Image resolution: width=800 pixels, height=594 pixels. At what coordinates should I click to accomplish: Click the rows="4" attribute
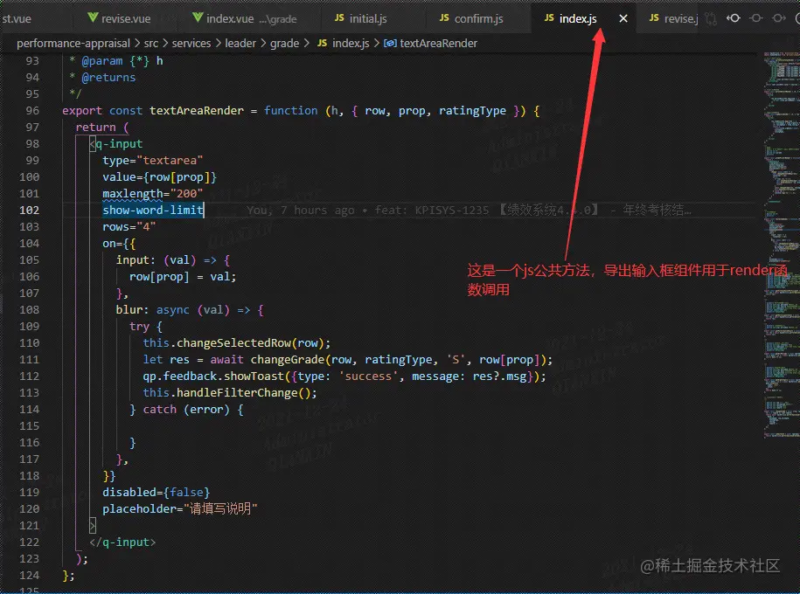[x=129, y=227]
